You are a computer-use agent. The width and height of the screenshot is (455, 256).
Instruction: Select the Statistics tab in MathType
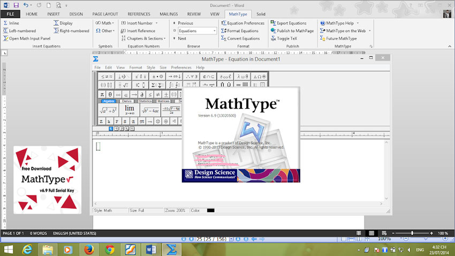pyautogui.click(x=145, y=101)
